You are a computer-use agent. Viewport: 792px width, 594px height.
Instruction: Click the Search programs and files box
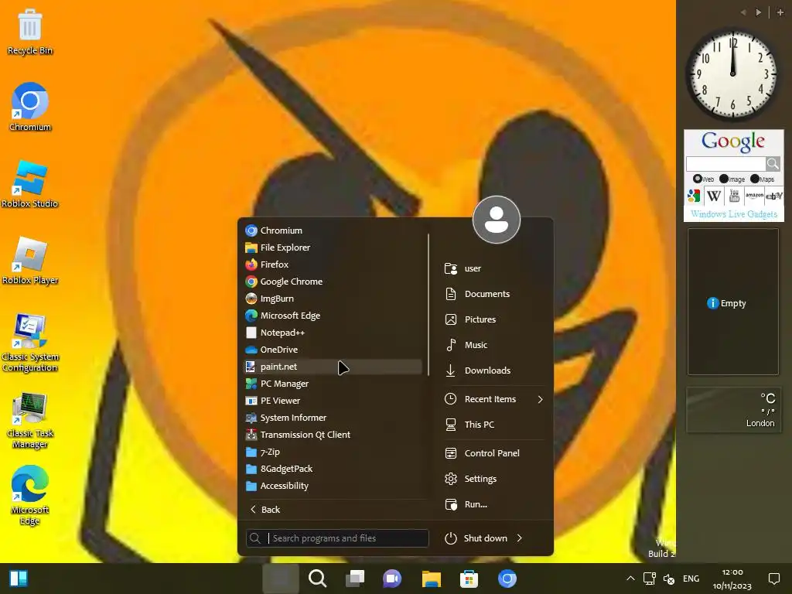pyautogui.click(x=337, y=538)
